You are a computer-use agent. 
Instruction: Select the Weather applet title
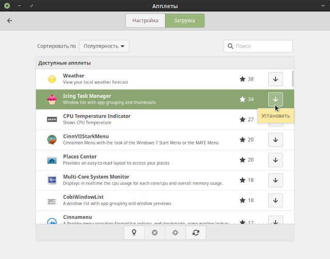point(73,76)
